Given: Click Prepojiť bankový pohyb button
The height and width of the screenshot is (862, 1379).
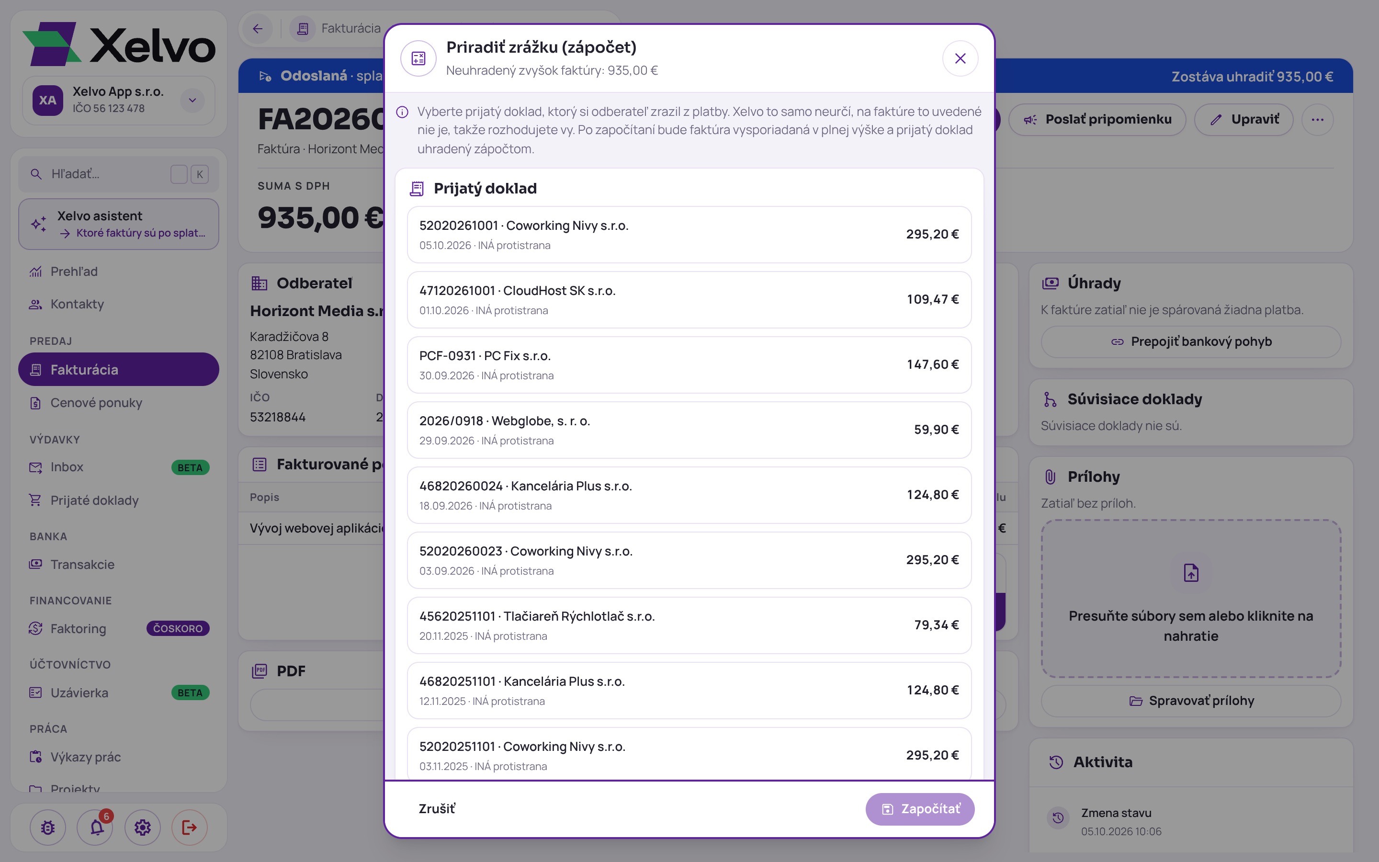Looking at the screenshot, I should 1191,341.
